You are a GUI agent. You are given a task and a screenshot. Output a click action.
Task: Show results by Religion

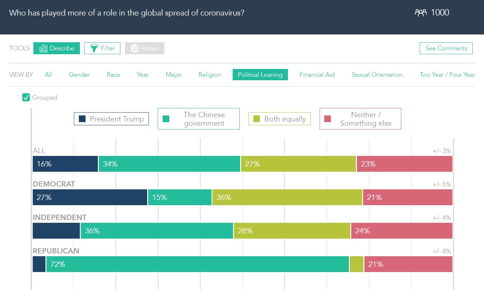(209, 75)
